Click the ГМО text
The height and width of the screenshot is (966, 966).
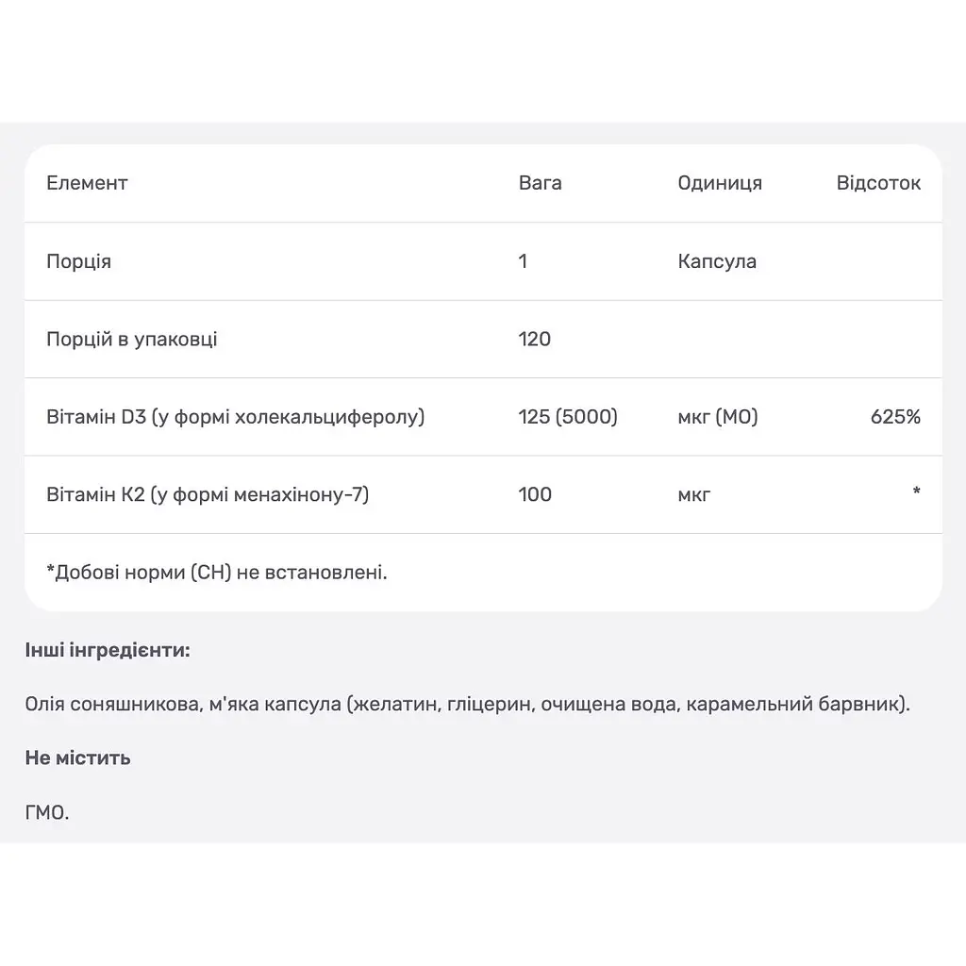[x=47, y=812]
